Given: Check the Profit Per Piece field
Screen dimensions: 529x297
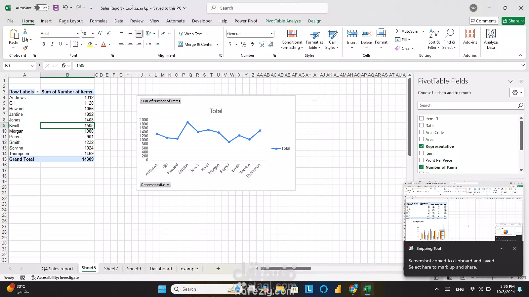Looking at the screenshot, I should [x=421, y=160].
